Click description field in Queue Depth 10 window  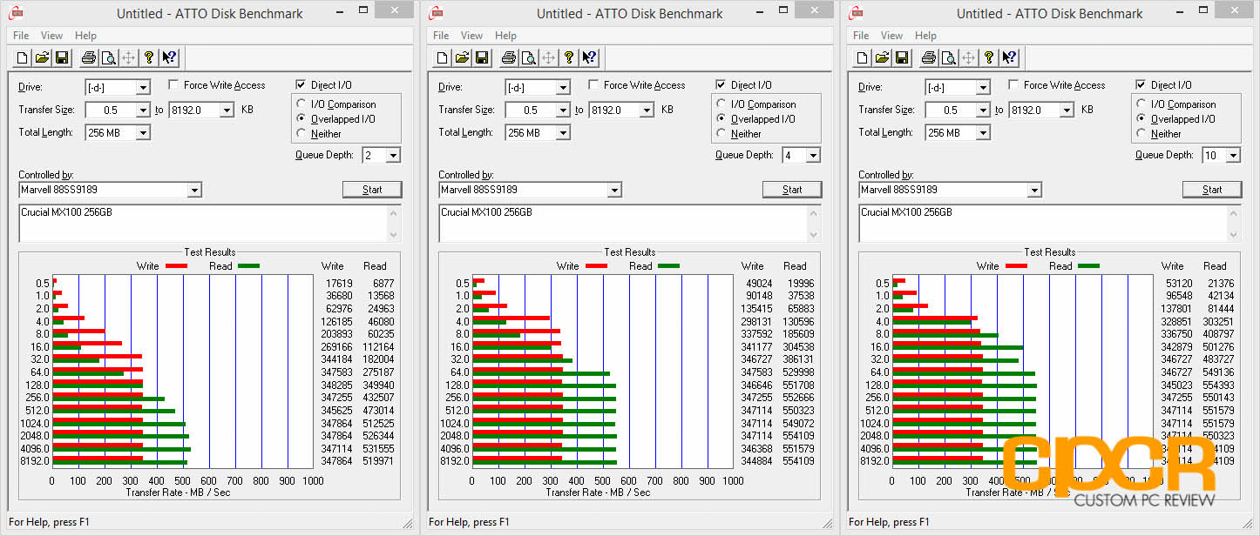point(1050,224)
